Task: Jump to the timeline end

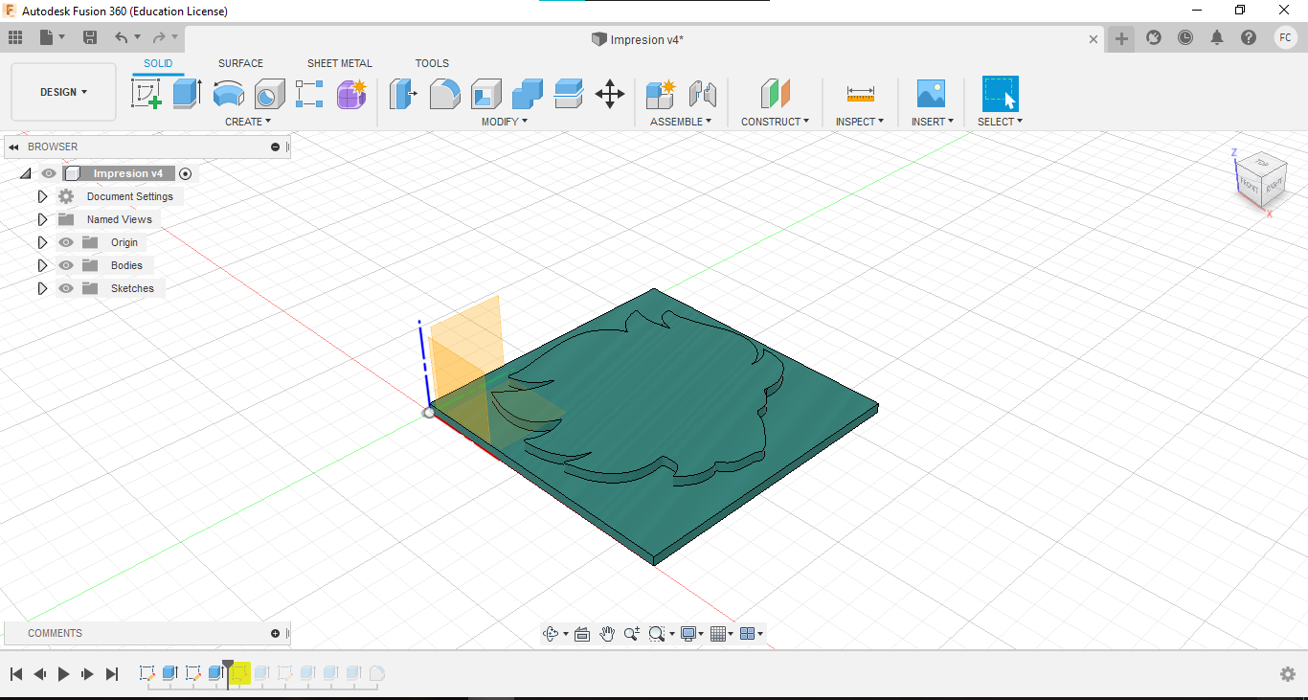Action: point(112,674)
